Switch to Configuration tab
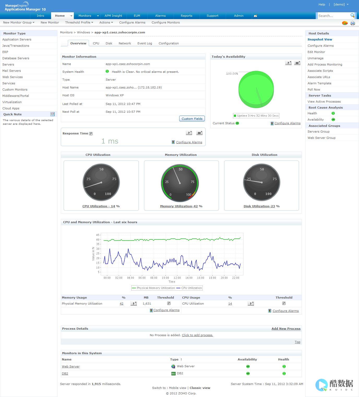 point(169,43)
